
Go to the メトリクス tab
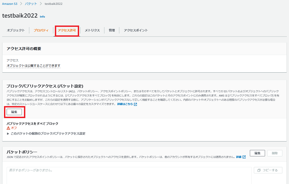point(92,30)
